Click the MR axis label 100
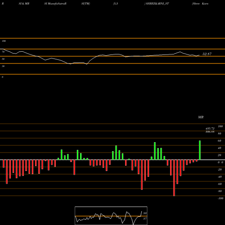Image resolution: width=225 pixels, height=225 pixels. pyautogui.click(x=220, y=126)
